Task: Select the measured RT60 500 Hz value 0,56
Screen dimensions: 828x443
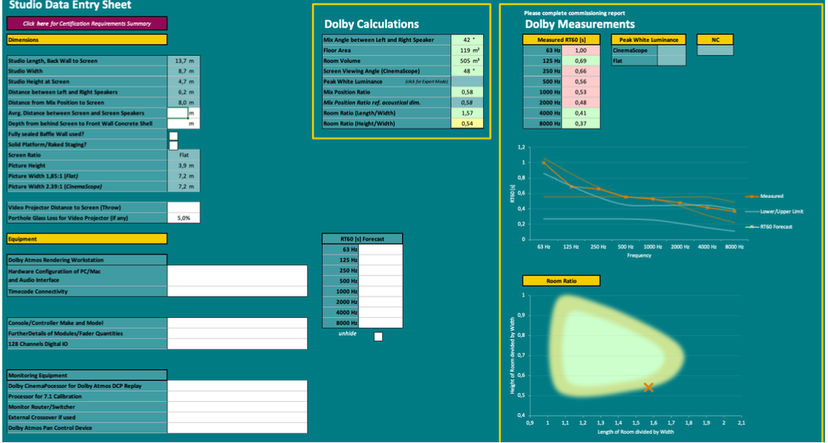Action: click(x=581, y=82)
